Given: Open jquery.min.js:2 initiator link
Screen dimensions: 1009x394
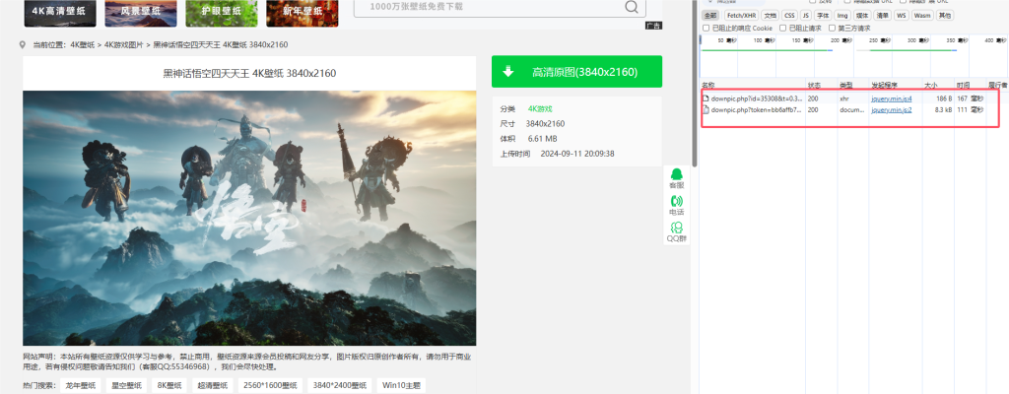Looking at the screenshot, I should [x=891, y=109].
